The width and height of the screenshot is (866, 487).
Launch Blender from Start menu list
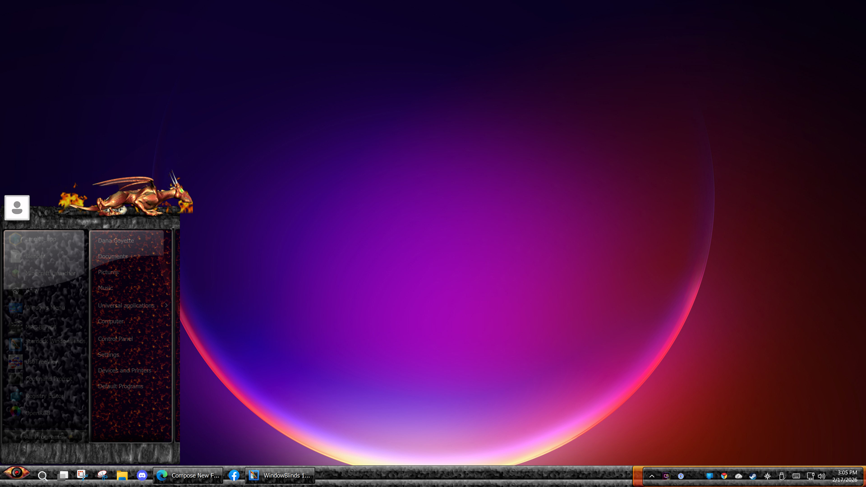pyautogui.click(x=35, y=256)
